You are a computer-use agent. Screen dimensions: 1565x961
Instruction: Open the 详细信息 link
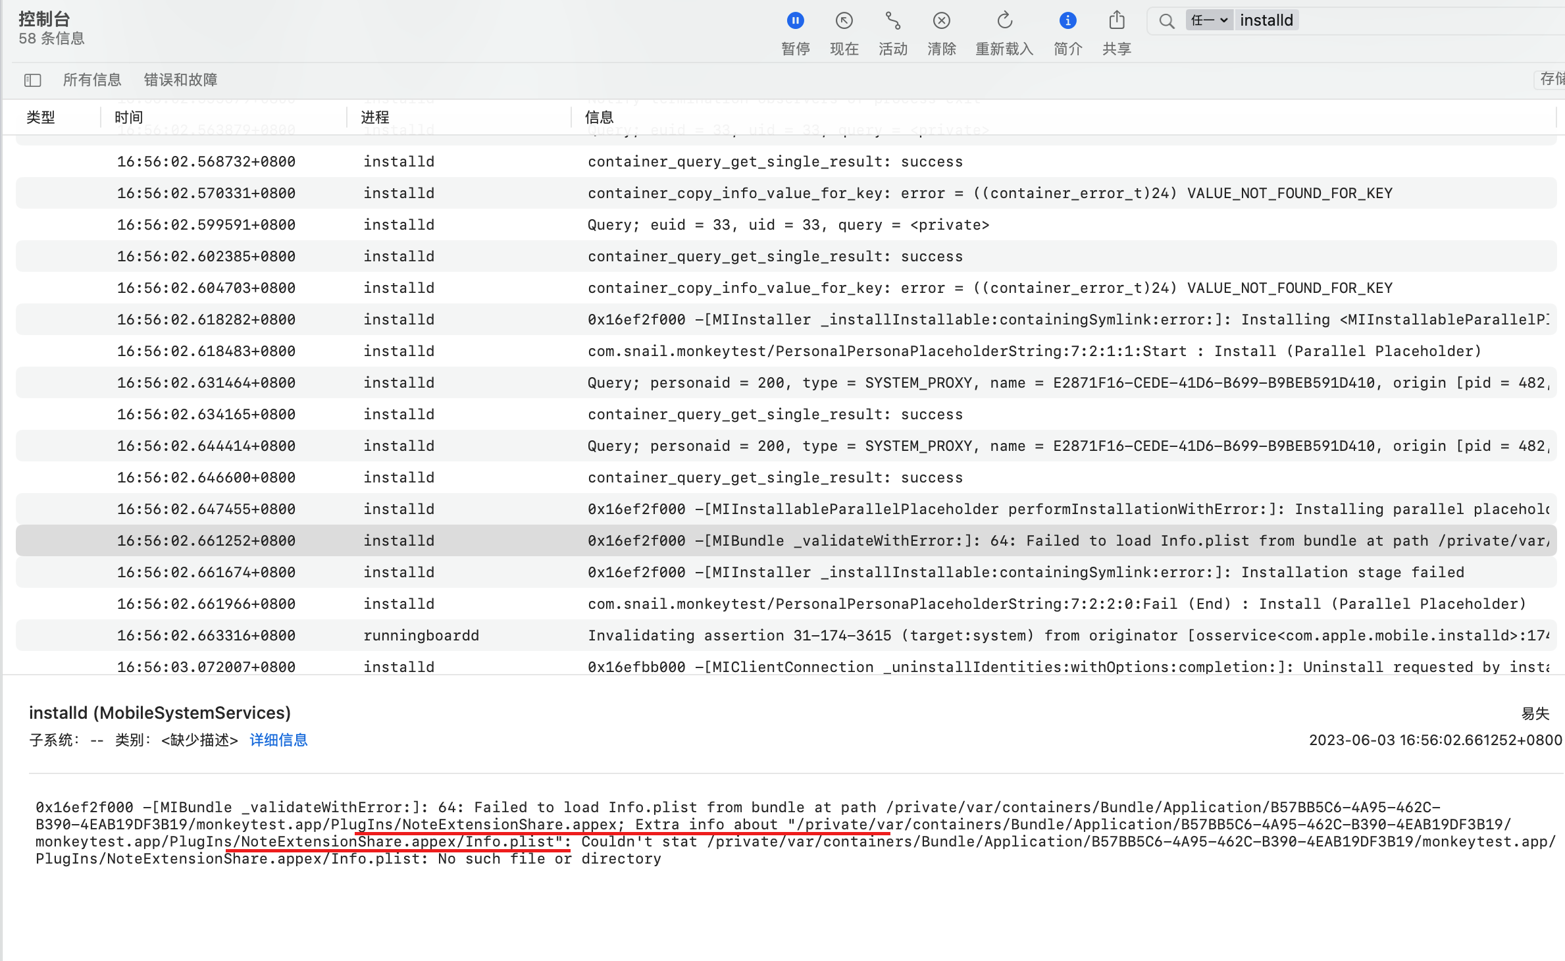(278, 740)
